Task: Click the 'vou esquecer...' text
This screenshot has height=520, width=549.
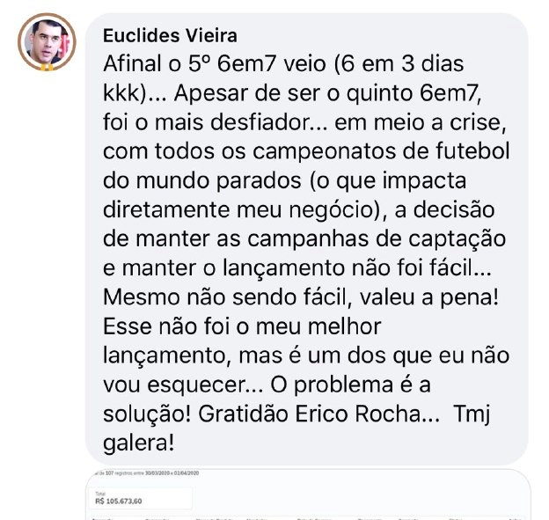Action: (x=183, y=385)
